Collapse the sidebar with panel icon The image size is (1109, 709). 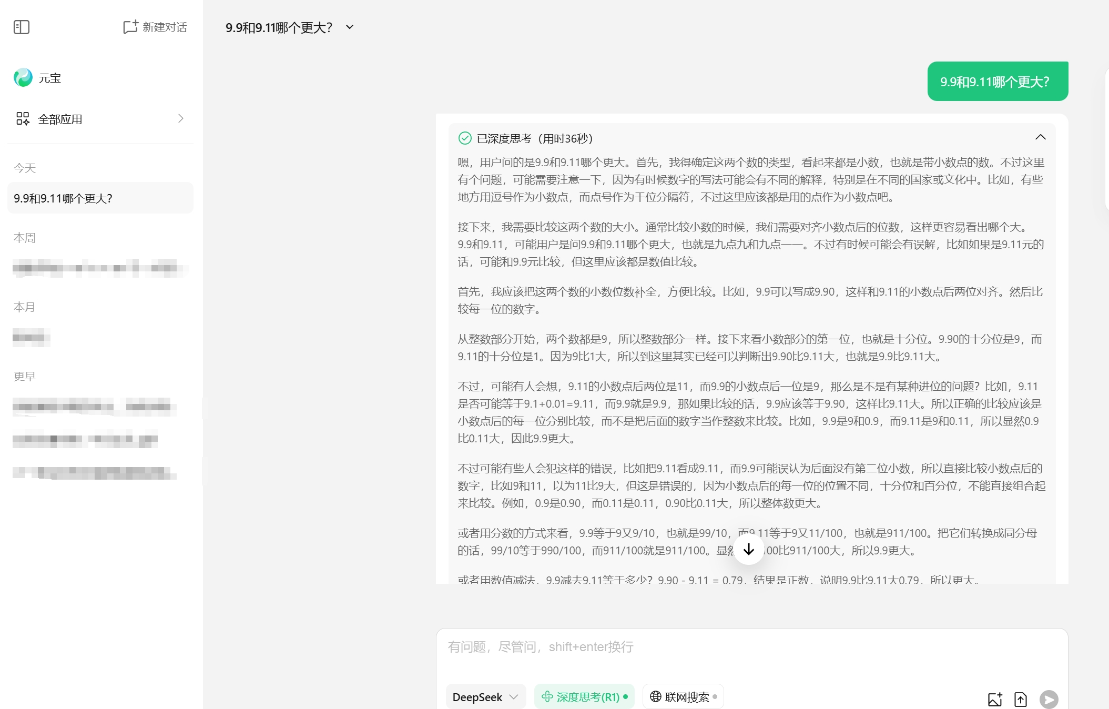click(x=22, y=27)
